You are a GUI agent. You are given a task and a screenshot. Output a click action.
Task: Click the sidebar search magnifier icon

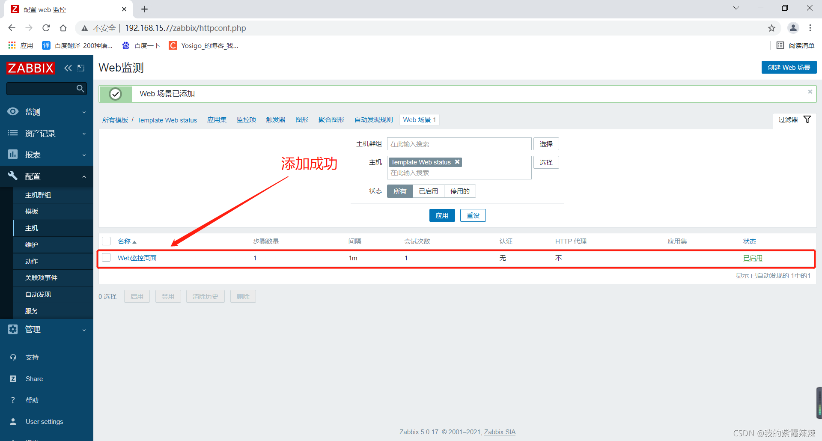pyautogui.click(x=80, y=89)
